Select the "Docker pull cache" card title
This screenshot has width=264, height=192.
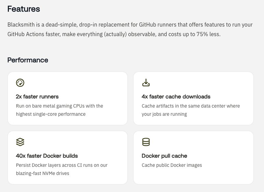[x=164, y=156]
